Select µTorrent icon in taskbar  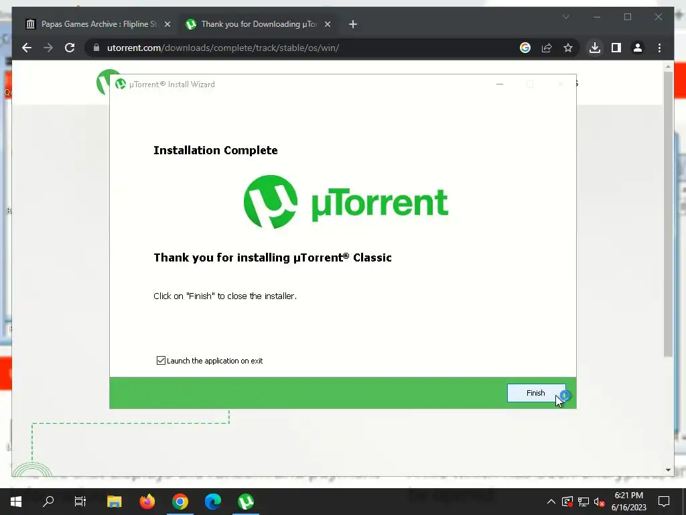coord(245,502)
